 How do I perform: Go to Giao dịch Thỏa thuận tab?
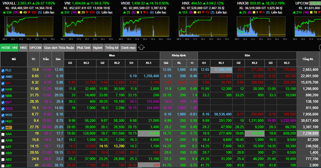(59, 47)
